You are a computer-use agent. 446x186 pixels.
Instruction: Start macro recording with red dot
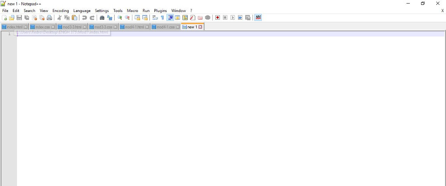[x=218, y=18]
